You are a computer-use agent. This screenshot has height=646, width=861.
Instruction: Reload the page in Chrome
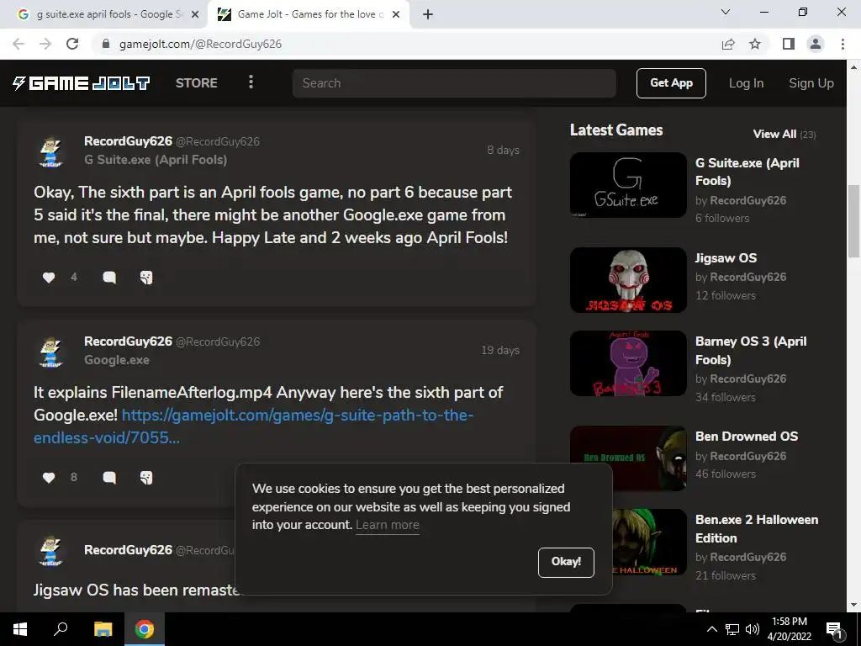pyautogui.click(x=72, y=44)
